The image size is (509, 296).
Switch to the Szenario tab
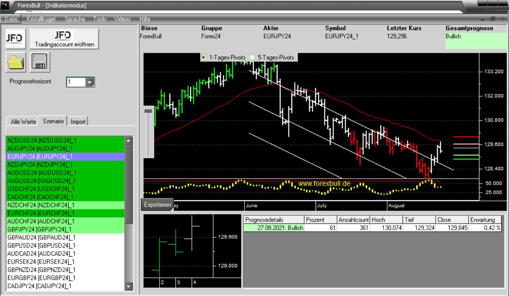pos(53,121)
